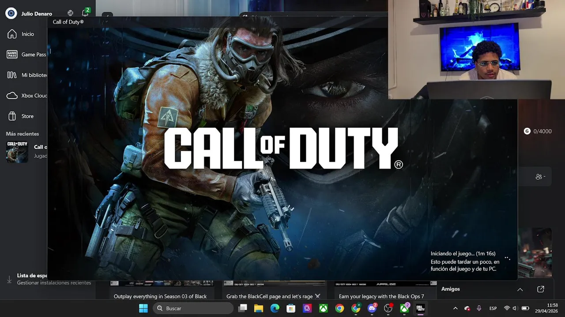This screenshot has height=317, width=565.
Task: Click the microphone tray icon
Action: click(x=479, y=308)
